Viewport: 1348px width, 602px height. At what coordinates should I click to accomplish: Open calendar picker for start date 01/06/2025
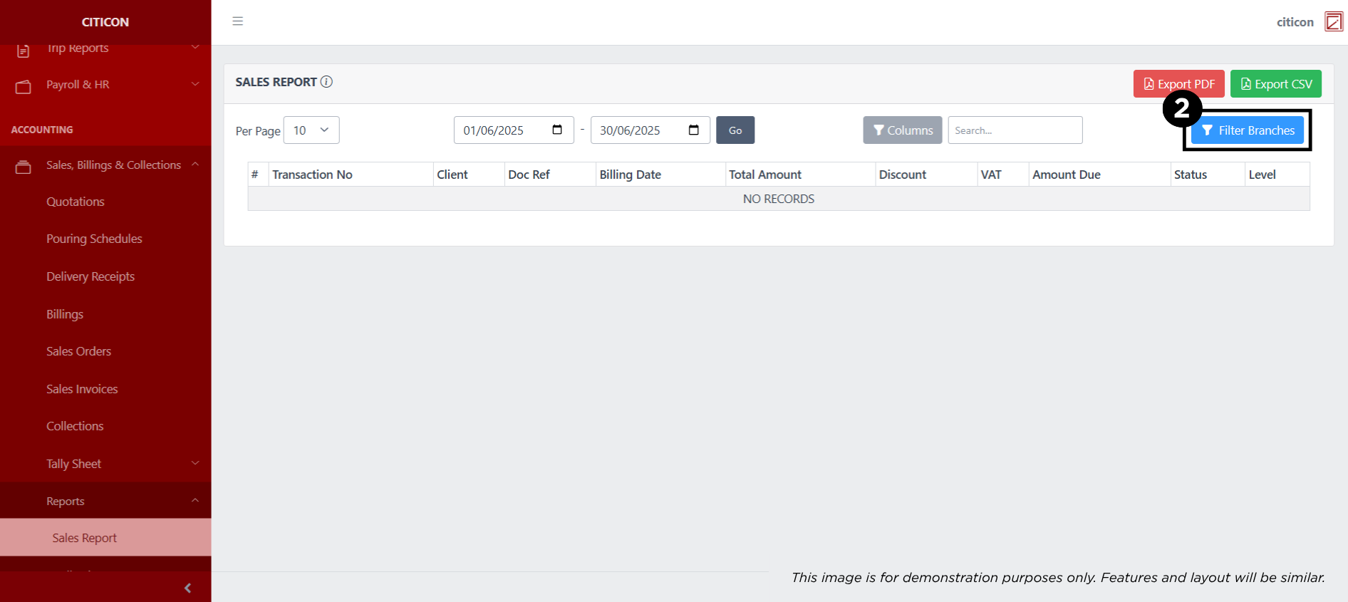[x=557, y=130]
